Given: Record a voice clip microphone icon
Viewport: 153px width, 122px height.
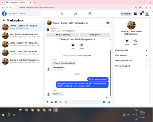Looking at the screenshot, I should pyautogui.click(x=47, y=102).
